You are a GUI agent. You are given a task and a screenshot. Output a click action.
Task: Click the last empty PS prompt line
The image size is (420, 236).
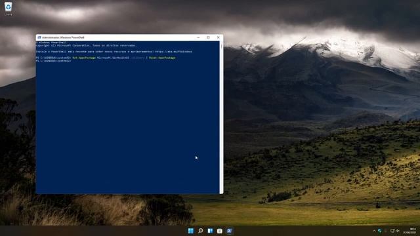click(54, 61)
